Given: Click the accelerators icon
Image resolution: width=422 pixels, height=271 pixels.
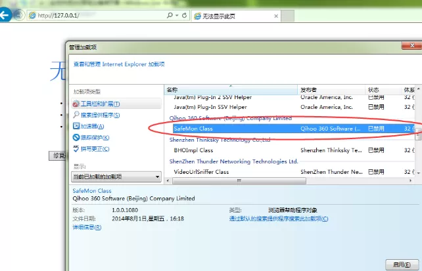Looking at the screenshot, I should [x=76, y=126].
